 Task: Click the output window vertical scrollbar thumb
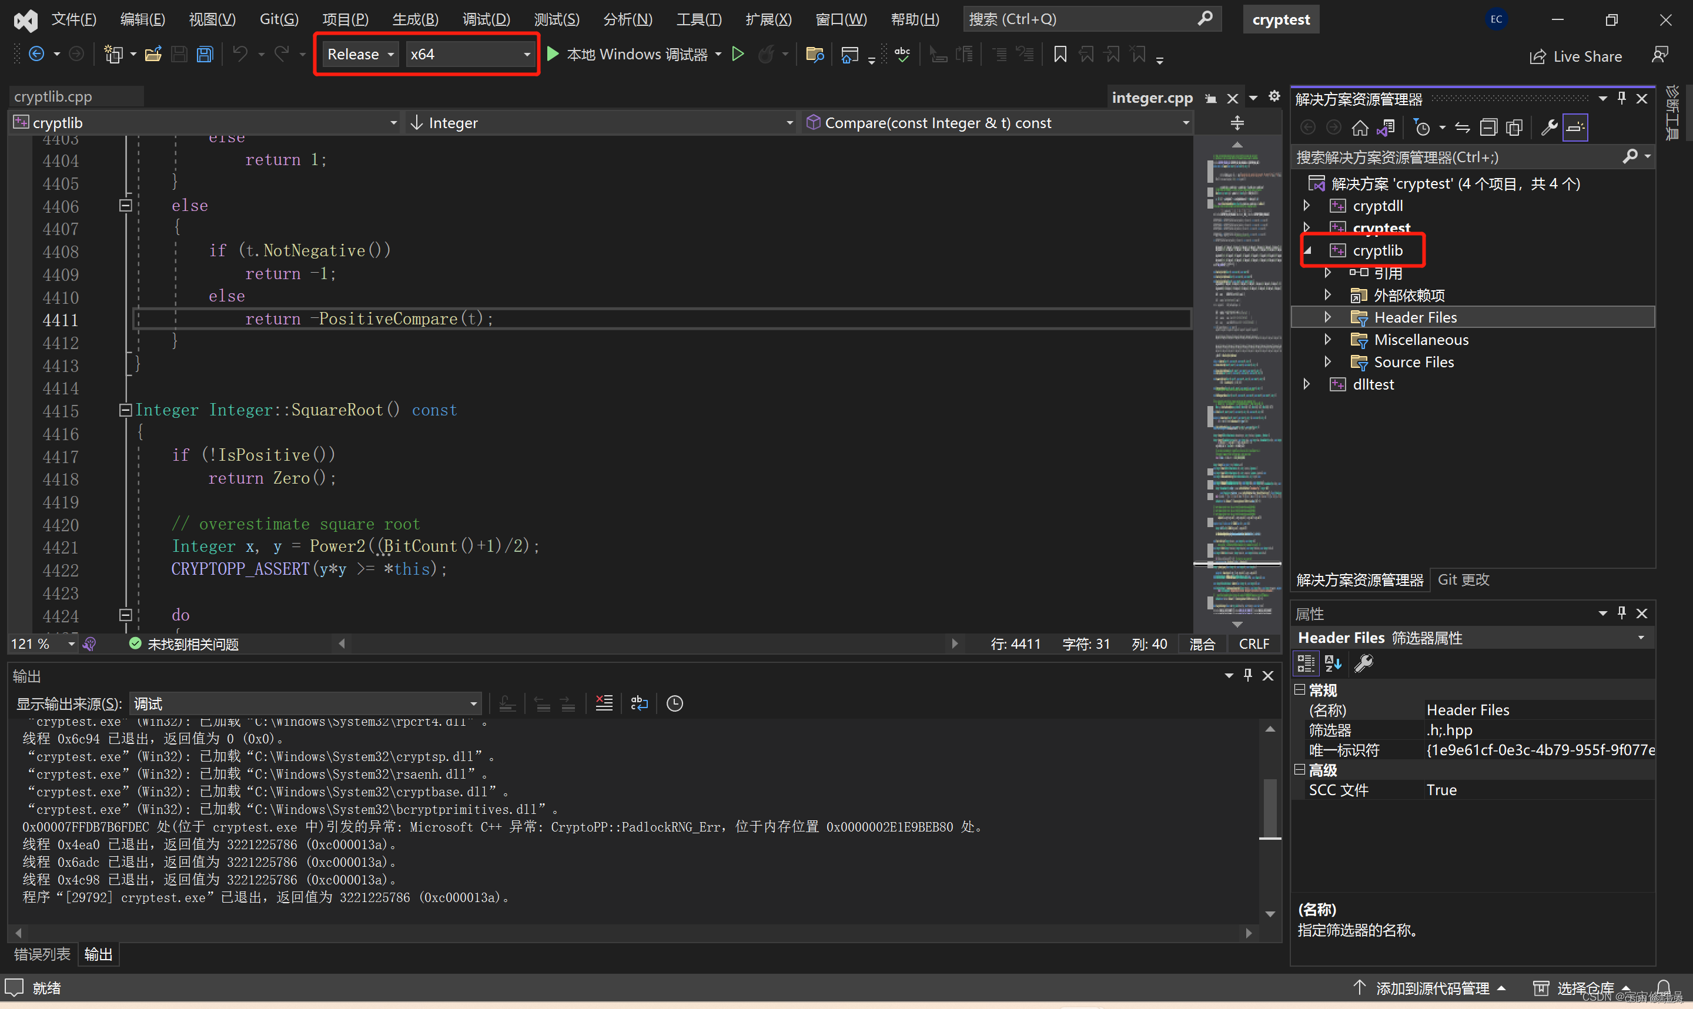pyautogui.click(x=1269, y=808)
